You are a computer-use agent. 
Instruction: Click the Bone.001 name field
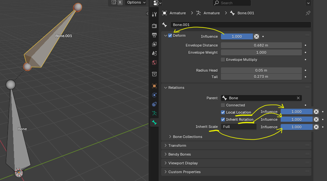pyautogui.click(x=241, y=25)
